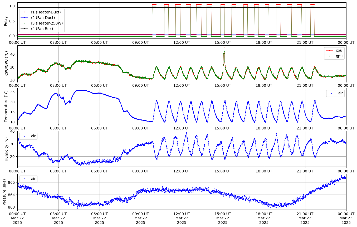Select the gpu legend entry
Image resolution: width=357 pixels, height=227 pixels.
coord(334,56)
